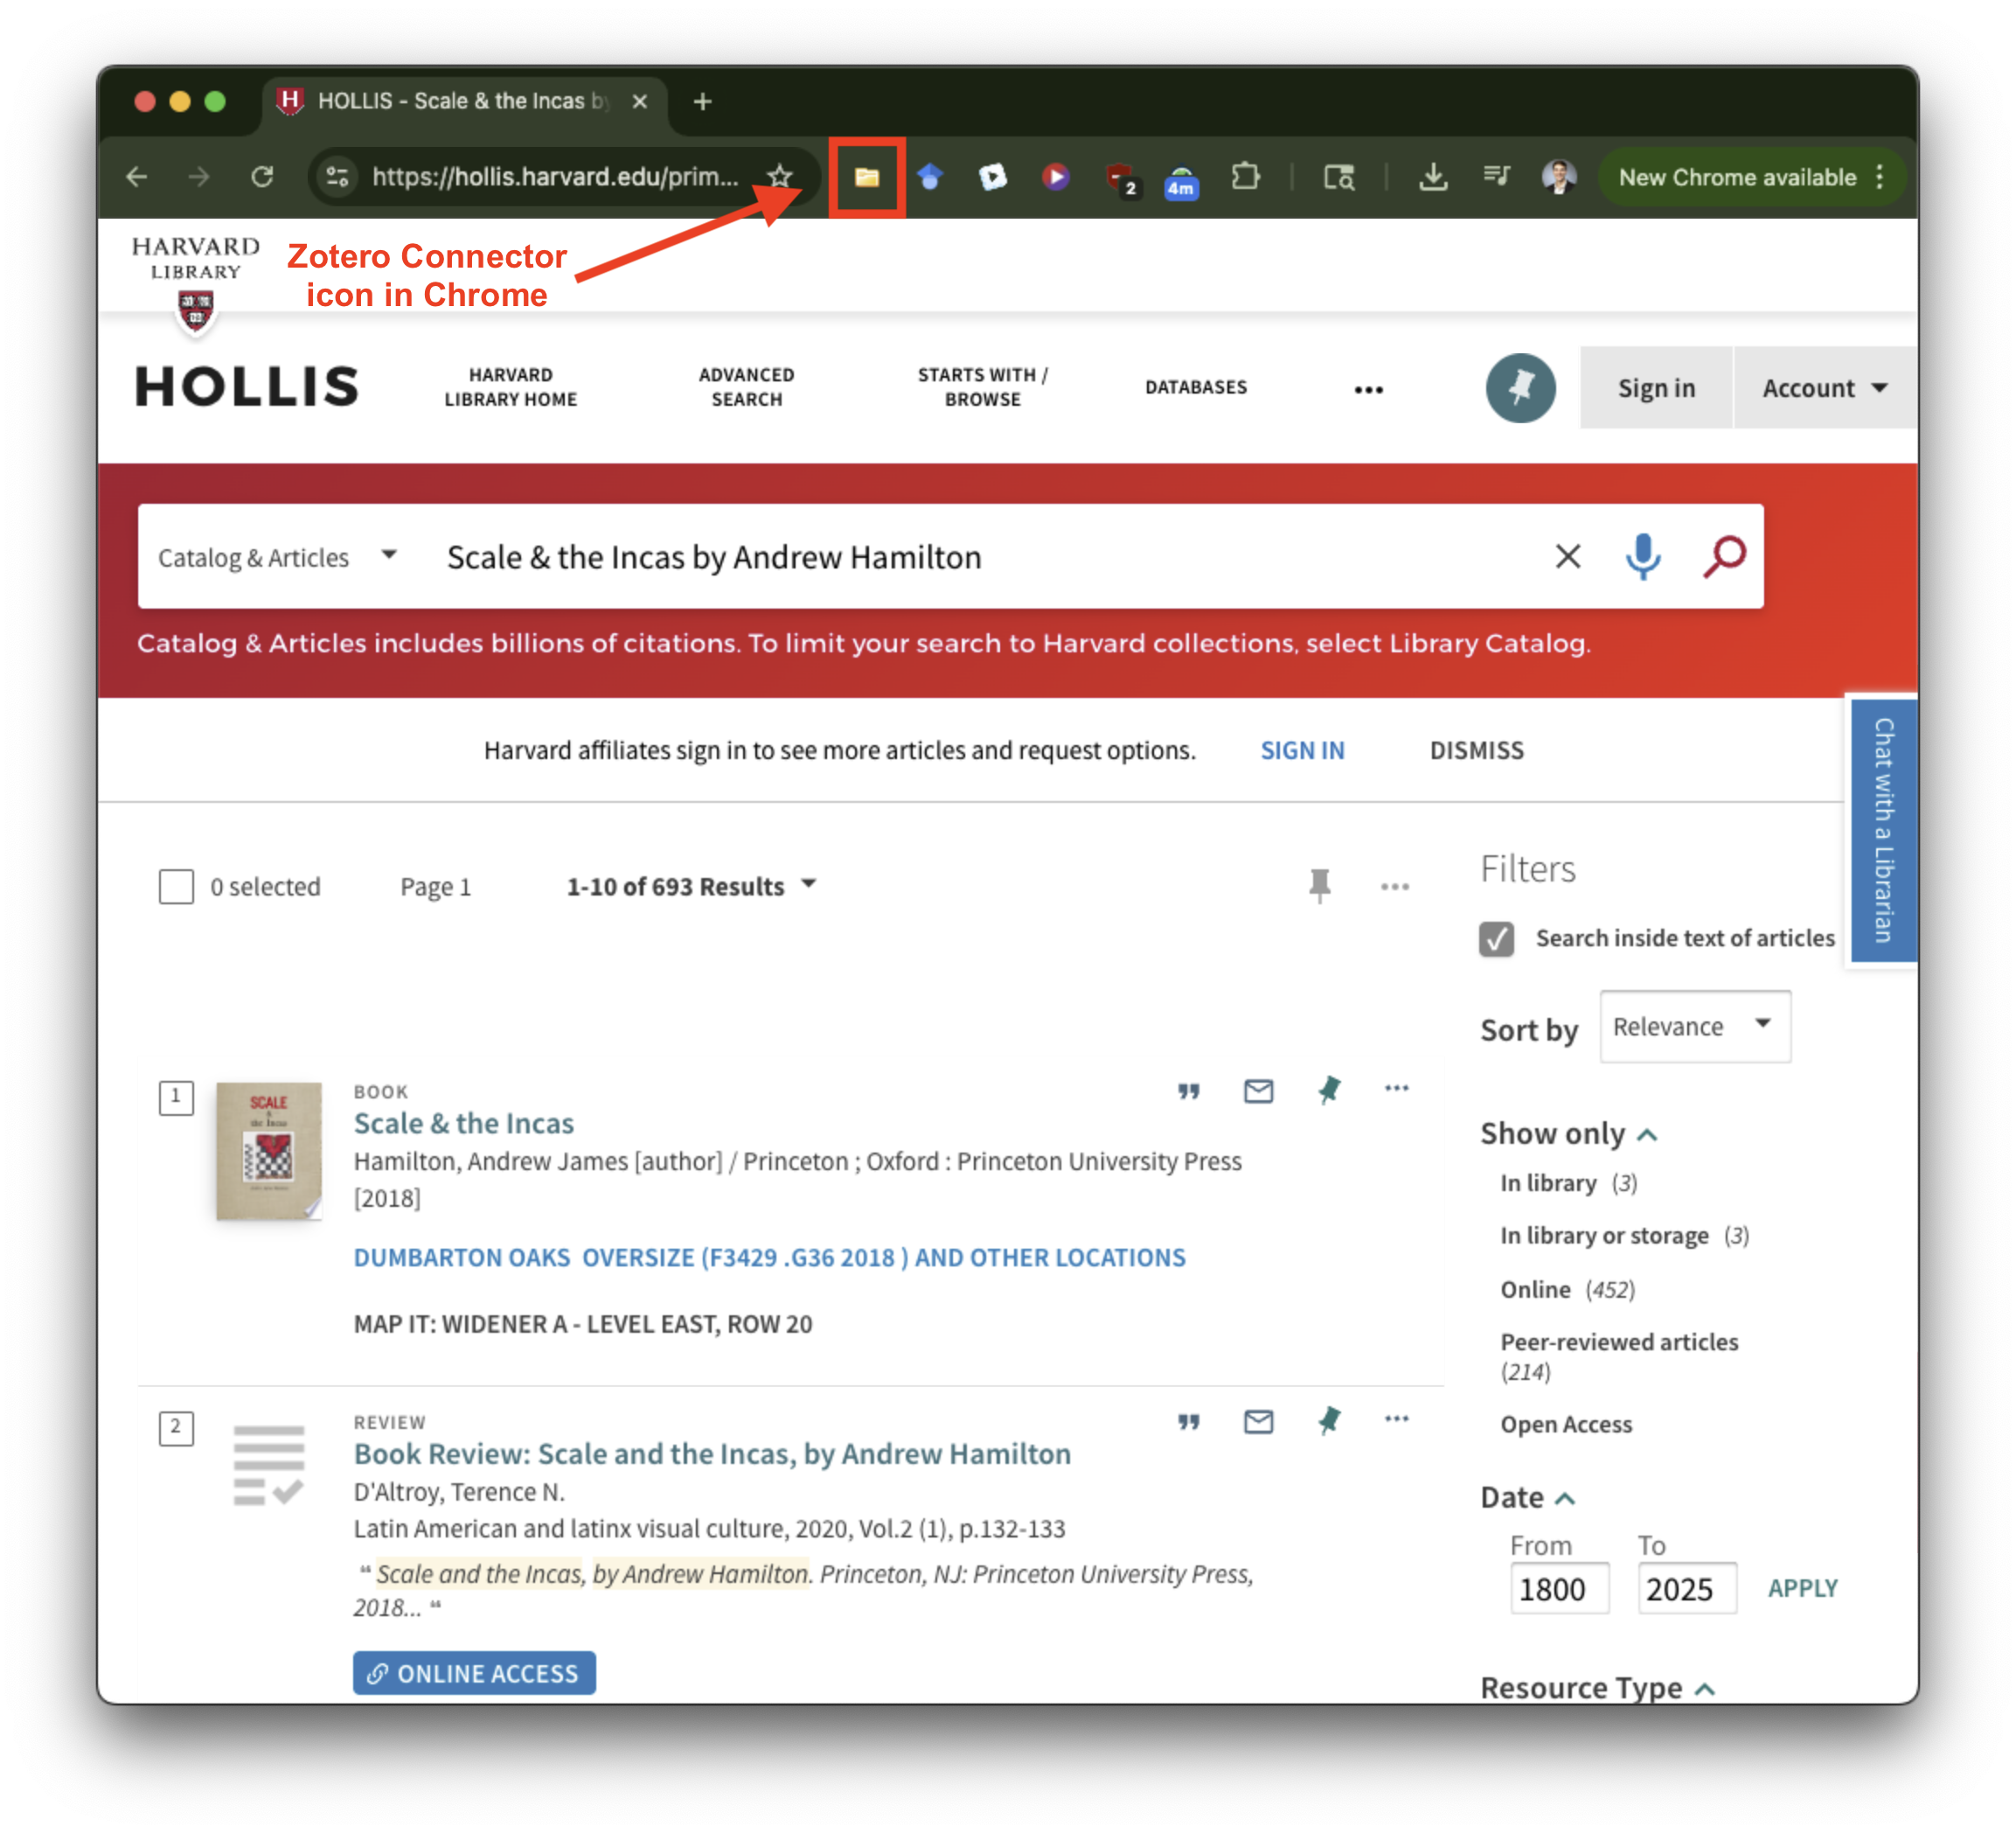Click SIGN IN in the affiliates banner

(1302, 750)
